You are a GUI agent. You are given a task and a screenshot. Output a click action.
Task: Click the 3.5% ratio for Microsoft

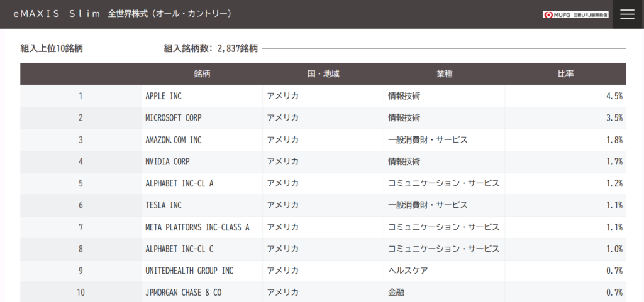(614, 118)
